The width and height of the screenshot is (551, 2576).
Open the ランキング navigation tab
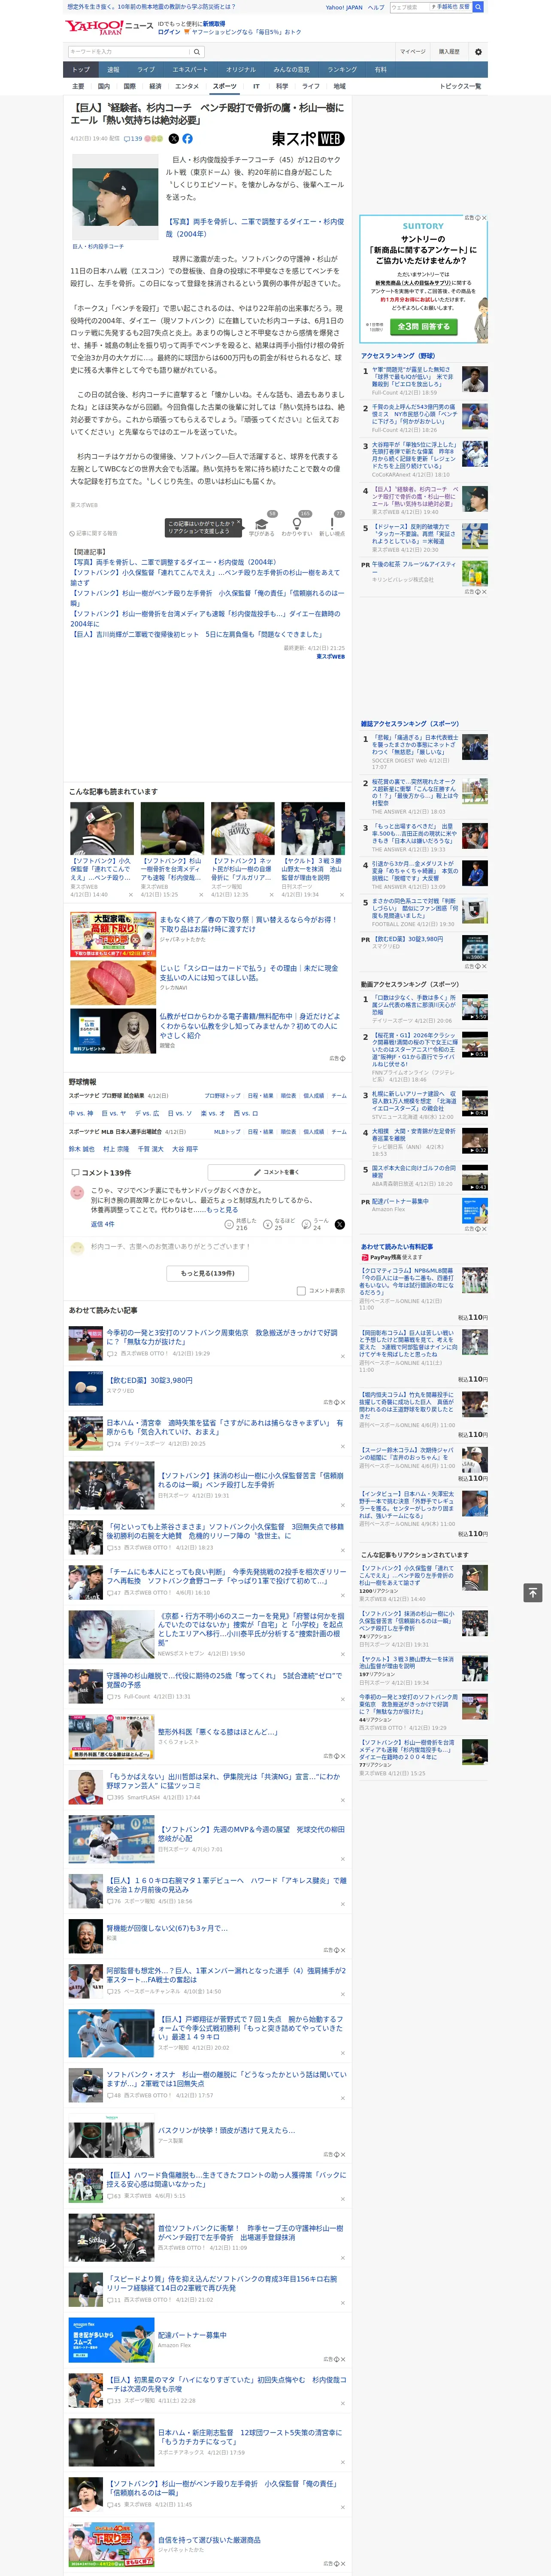(x=342, y=70)
